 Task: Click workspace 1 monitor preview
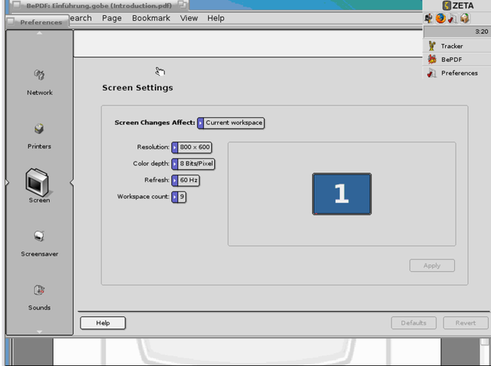point(341,194)
